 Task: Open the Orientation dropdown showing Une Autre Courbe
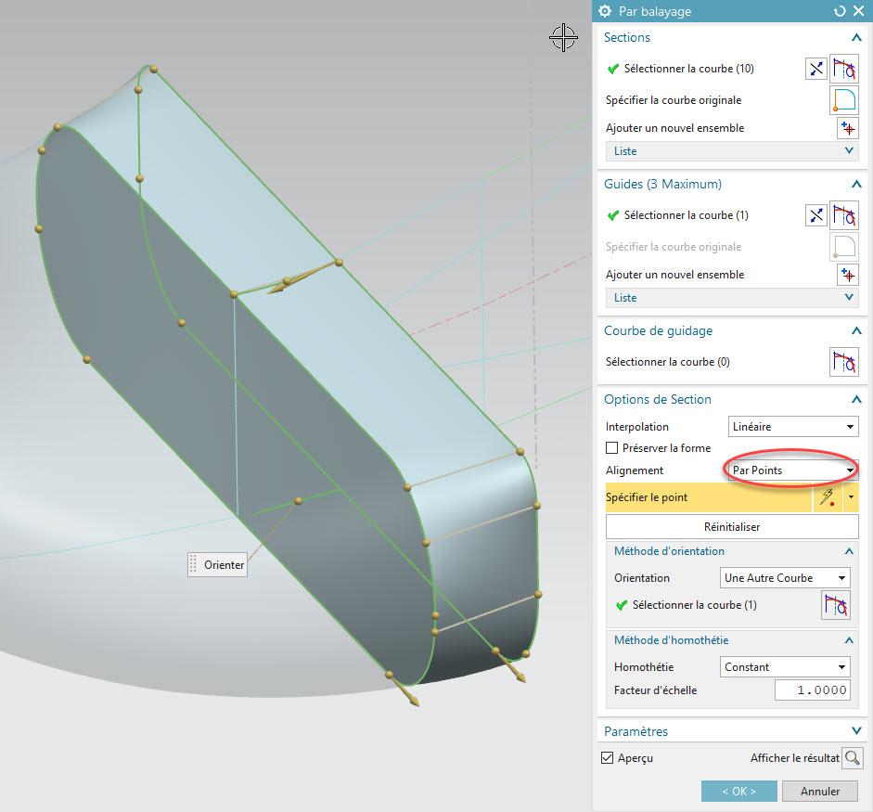coord(785,578)
